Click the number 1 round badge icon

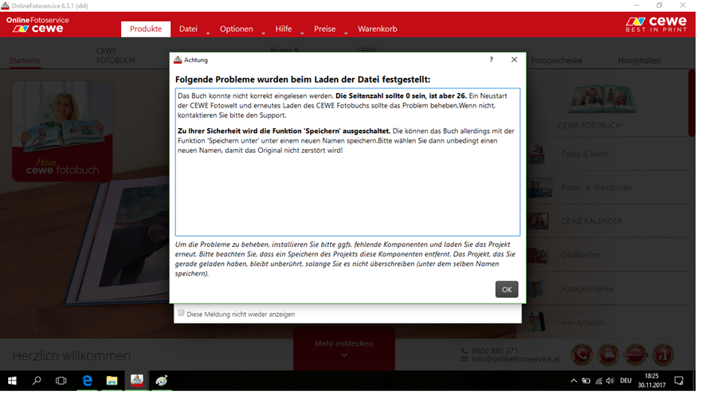coord(663,354)
